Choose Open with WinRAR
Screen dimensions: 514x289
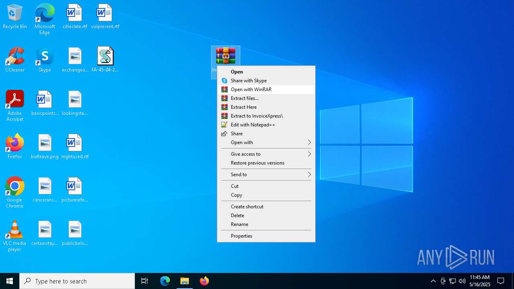[266, 90]
